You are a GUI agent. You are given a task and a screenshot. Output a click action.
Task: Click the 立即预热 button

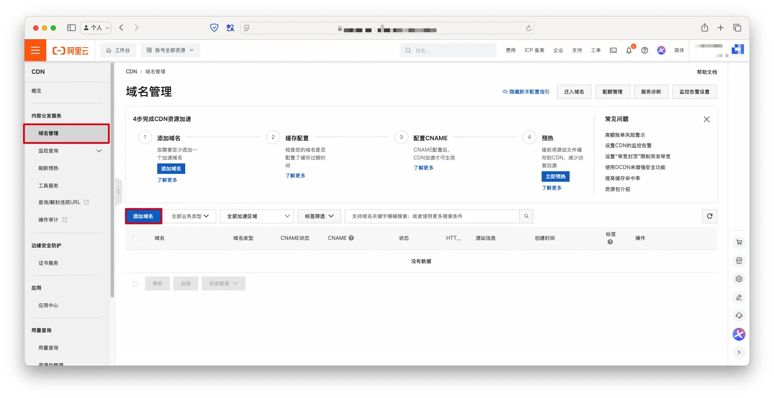(x=555, y=177)
